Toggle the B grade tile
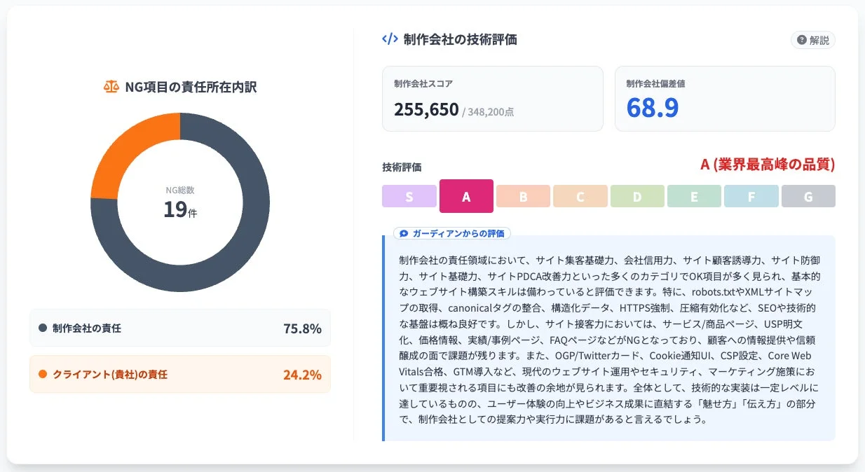The height and width of the screenshot is (472, 865). click(x=523, y=196)
